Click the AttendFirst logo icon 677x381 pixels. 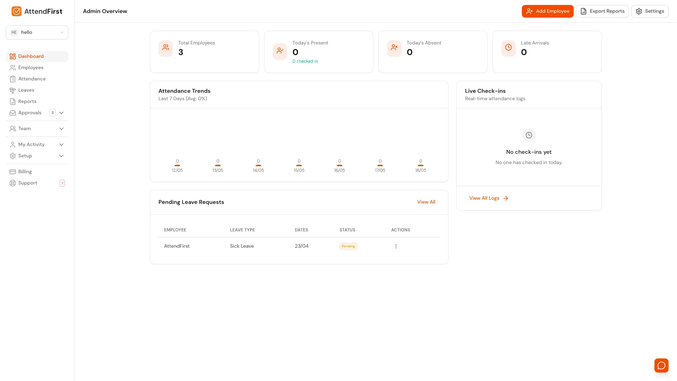[17, 11]
